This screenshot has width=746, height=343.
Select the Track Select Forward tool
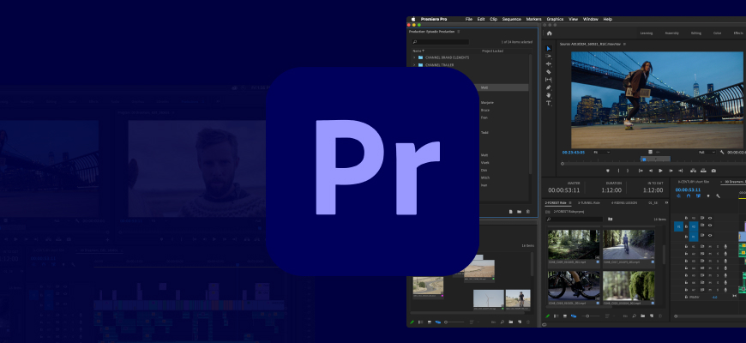tap(548, 56)
